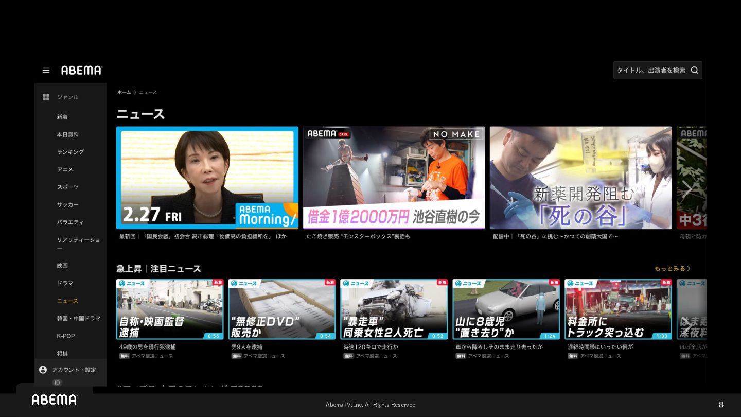Click title 混雑時間帯にいったい何が
The width and height of the screenshot is (741, 417).
pos(601,347)
